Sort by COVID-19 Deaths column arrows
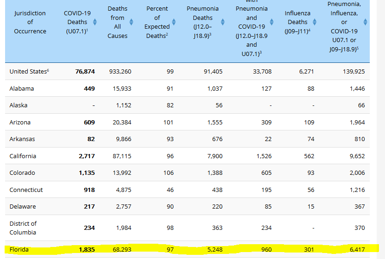 pyautogui.click(x=95, y=22)
